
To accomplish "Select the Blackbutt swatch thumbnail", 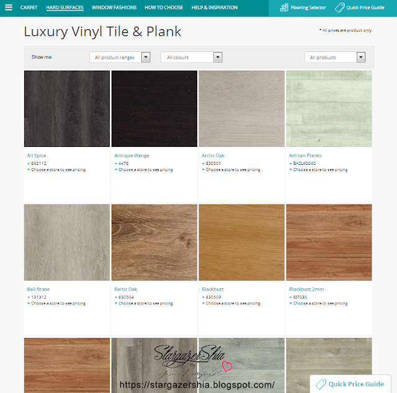I will pyautogui.click(x=241, y=242).
